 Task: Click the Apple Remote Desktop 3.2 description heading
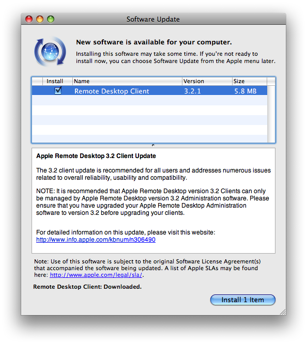[x=96, y=156]
